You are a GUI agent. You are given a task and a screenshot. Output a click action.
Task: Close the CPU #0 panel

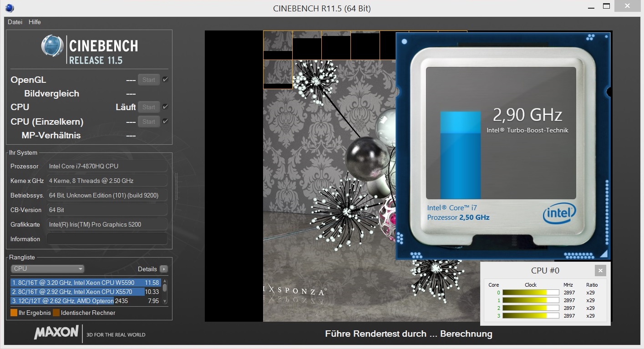click(600, 271)
